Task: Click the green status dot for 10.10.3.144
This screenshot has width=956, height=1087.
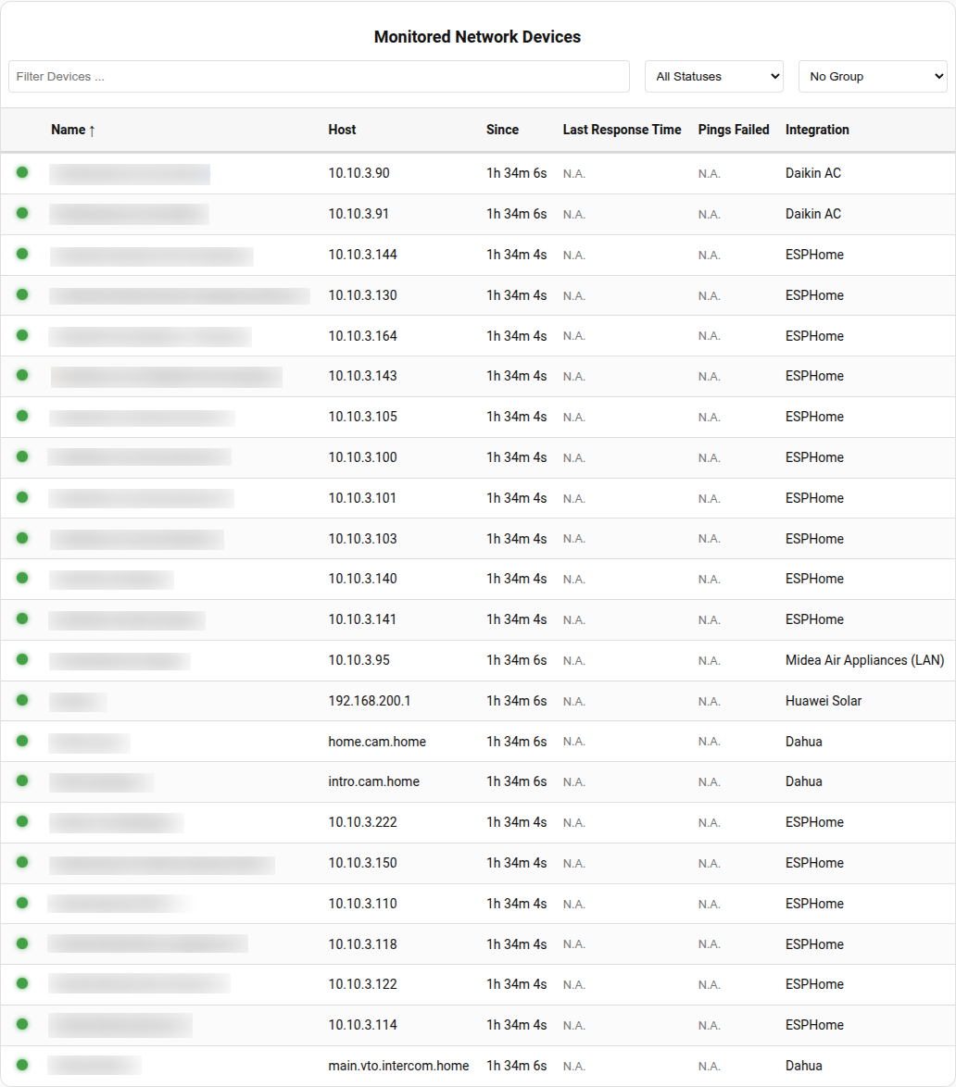Action: pyautogui.click(x=22, y=254)
